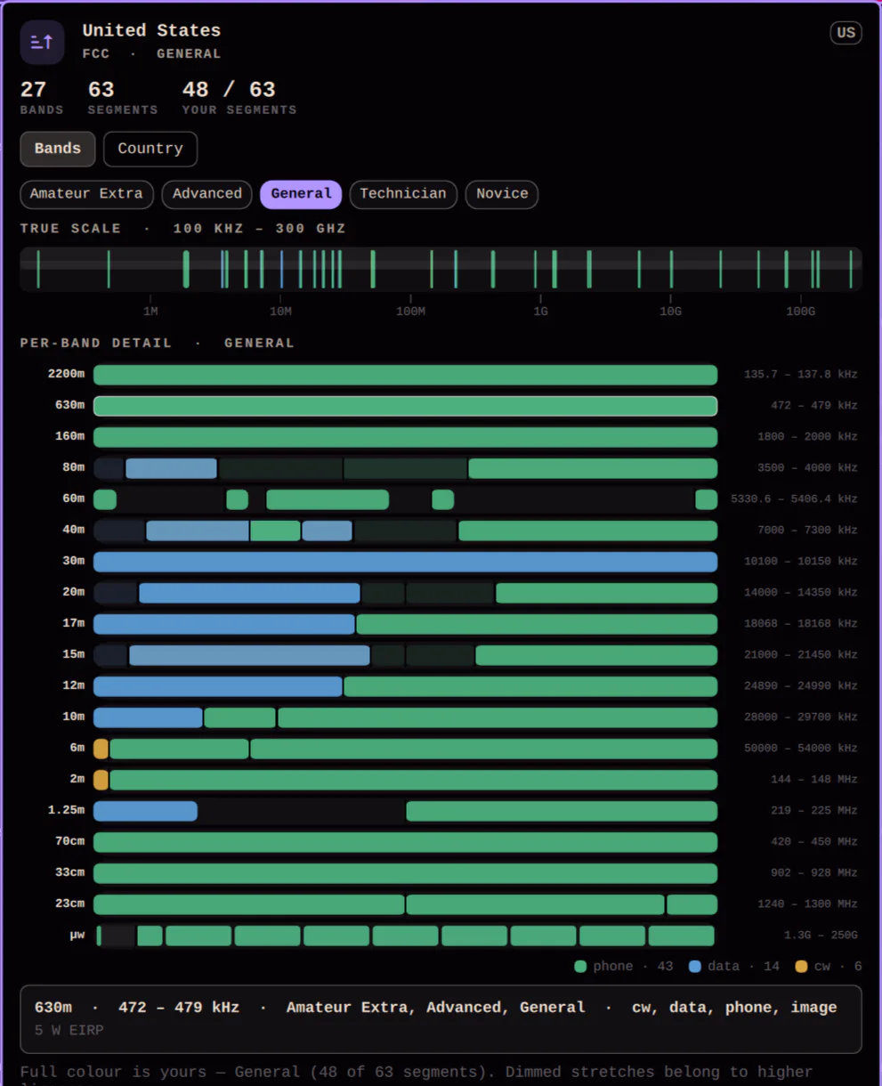Click the 30m blue data band bar

(405, 562)
